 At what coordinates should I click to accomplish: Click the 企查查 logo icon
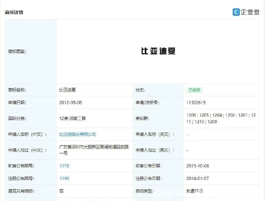click(236, 12)
